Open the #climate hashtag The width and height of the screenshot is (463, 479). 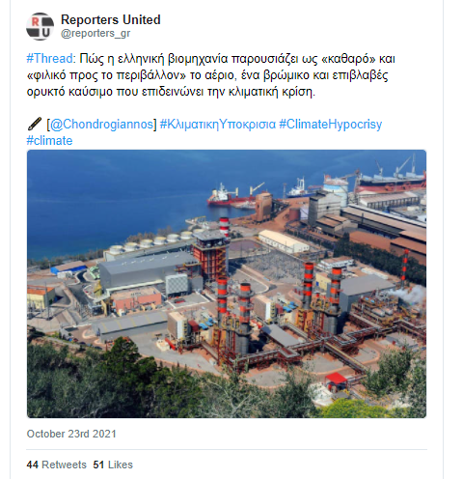(x=49, y=141)
